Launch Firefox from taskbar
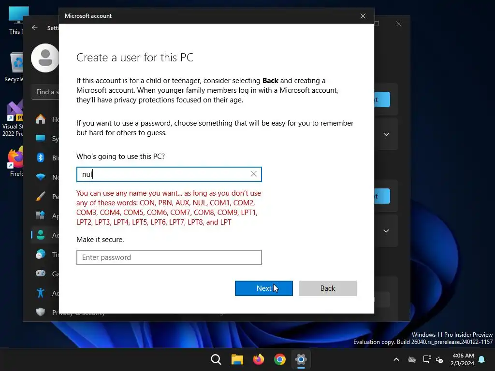495x371 pixels. pyautogui.click(x=259, y=359)
